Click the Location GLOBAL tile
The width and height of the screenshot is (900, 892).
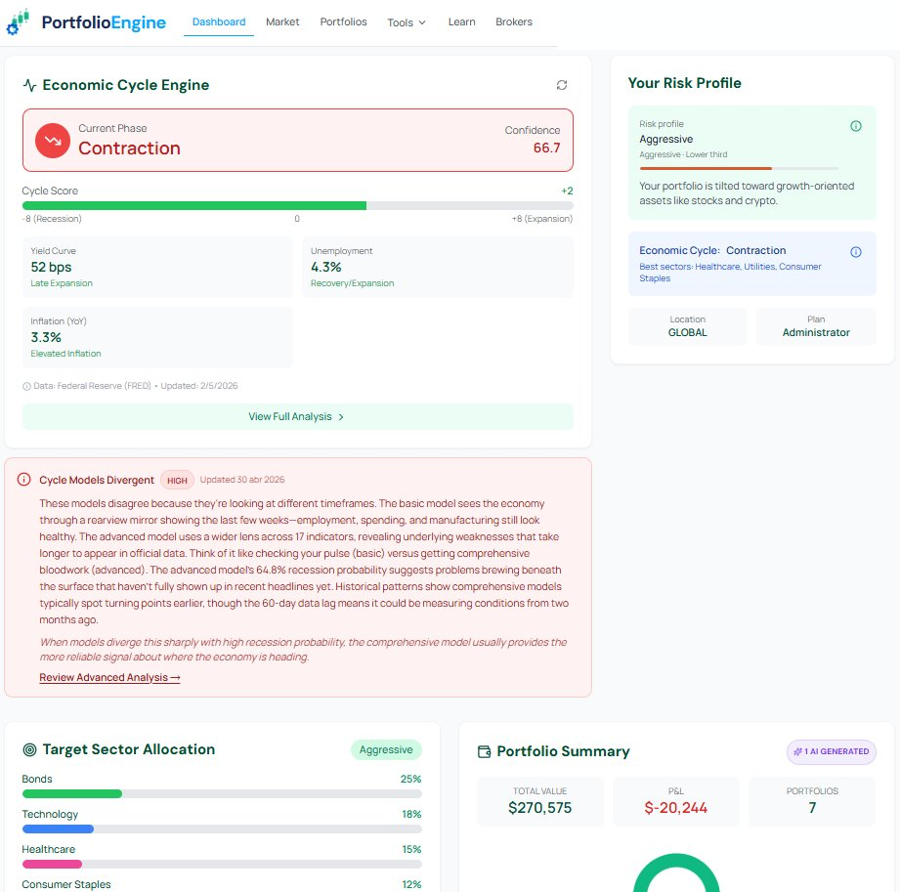pyautogui.click(x=688, y=326)
